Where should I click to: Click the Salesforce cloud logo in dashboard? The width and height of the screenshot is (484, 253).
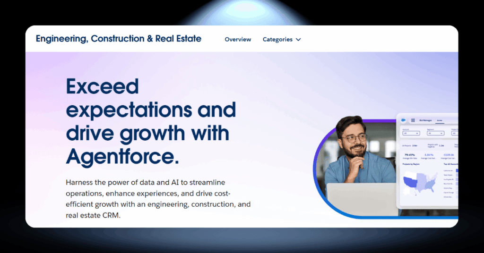pyautogui.click(x=404, y=120)
